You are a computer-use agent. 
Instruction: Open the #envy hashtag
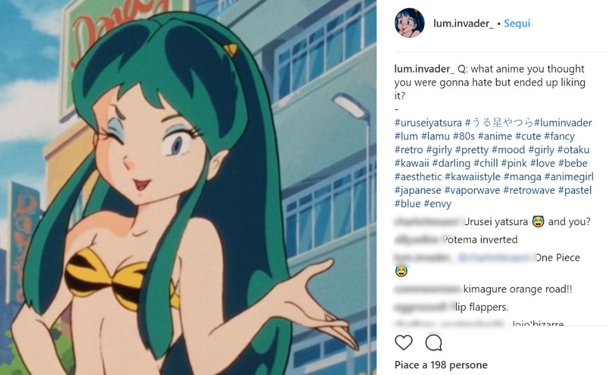(x=437, y=204)
